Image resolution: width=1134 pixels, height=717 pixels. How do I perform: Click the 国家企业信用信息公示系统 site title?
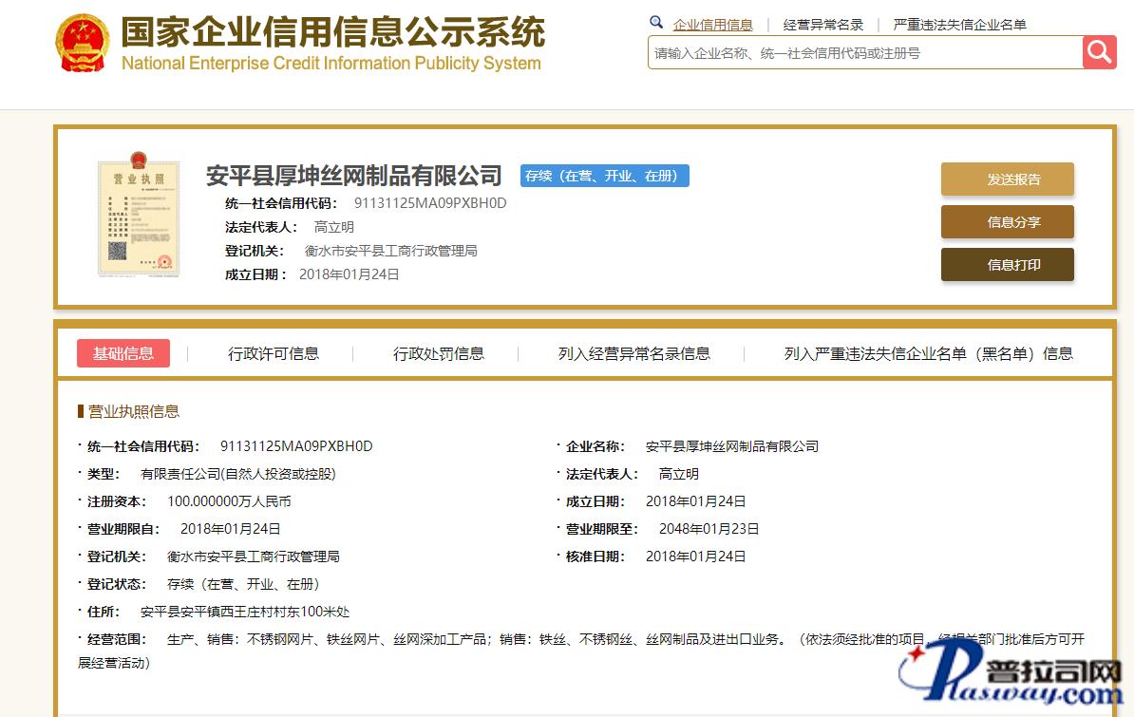pos(332,33)
